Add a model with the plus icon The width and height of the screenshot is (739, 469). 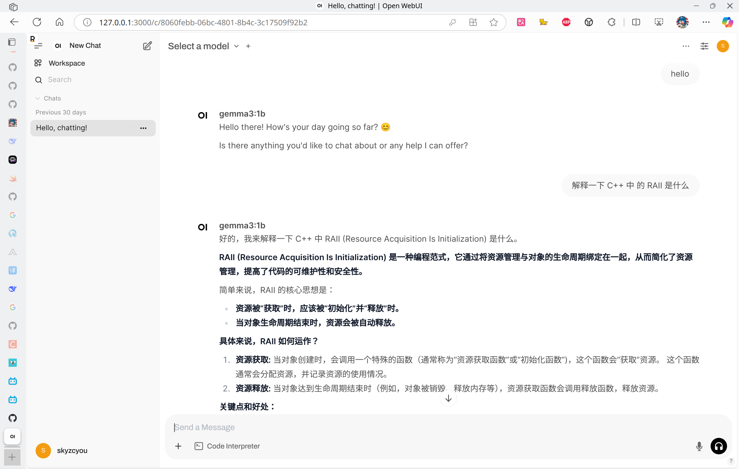point(248,46)
